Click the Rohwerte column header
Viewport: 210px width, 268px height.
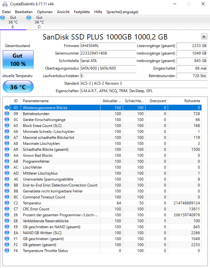point(185,101)
